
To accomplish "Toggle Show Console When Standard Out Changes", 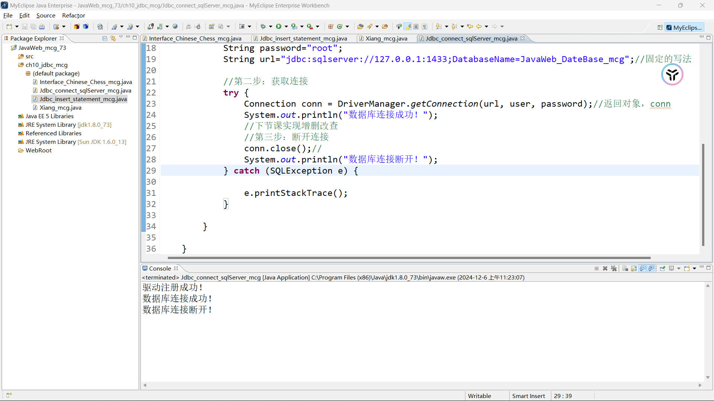I will pyautogui.click(x=643, y=268).
